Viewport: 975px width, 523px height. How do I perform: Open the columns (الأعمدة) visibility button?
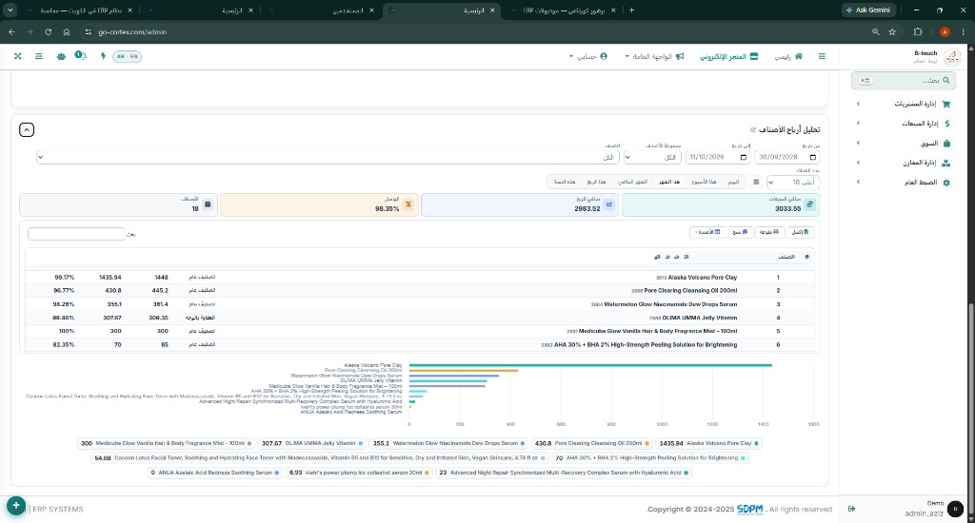click(x=707, y=232)
